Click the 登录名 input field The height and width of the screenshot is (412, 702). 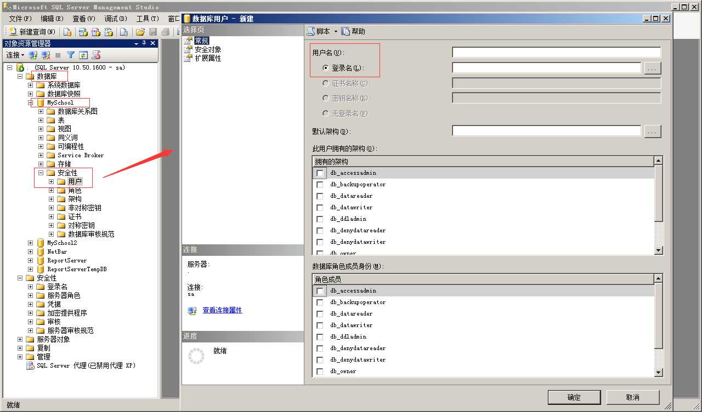(546, 68)
